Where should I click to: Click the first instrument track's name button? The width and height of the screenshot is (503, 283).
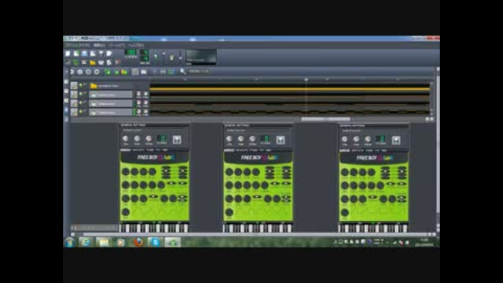pos(111,95)
